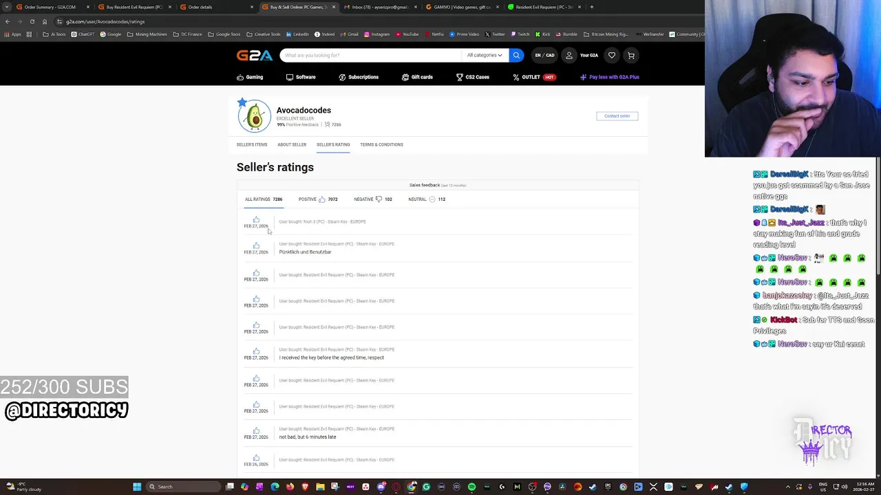This screenshot has width=881, height=495.
Task: Open the Terms & Conditions tab
Action: click(x=381, y=144)
